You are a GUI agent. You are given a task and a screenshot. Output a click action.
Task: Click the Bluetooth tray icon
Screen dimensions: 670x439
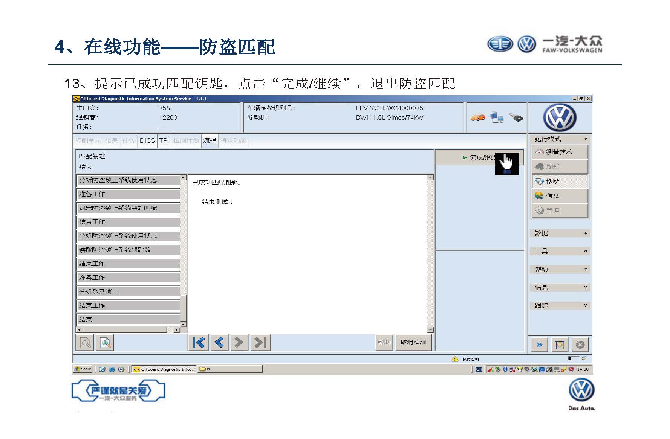(x=505, y=369)
